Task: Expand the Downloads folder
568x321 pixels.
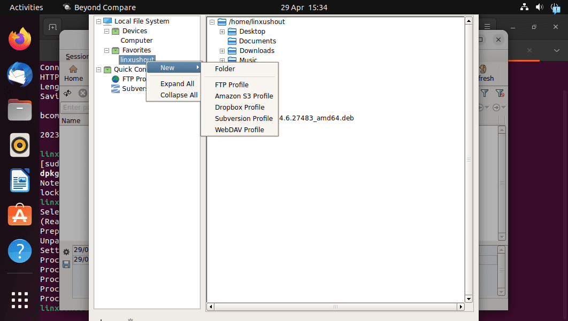Action: tap(222, 51)
